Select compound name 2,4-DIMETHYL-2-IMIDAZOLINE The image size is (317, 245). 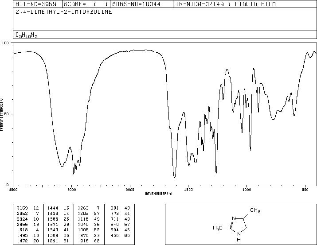pos(64,12)
